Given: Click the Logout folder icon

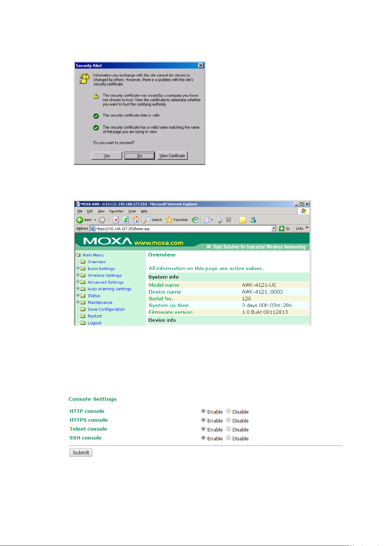Looking at the screenshot, I should pos(83,323).
